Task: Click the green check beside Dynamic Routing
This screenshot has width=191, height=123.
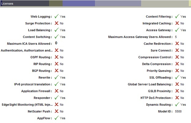Action: point(177,105)
